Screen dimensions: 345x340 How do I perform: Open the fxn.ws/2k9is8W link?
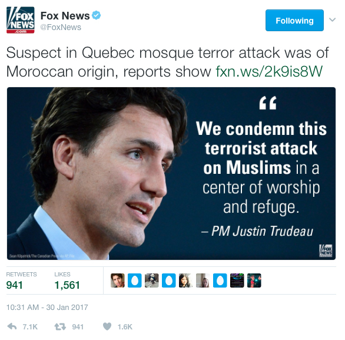click(269, 71)
